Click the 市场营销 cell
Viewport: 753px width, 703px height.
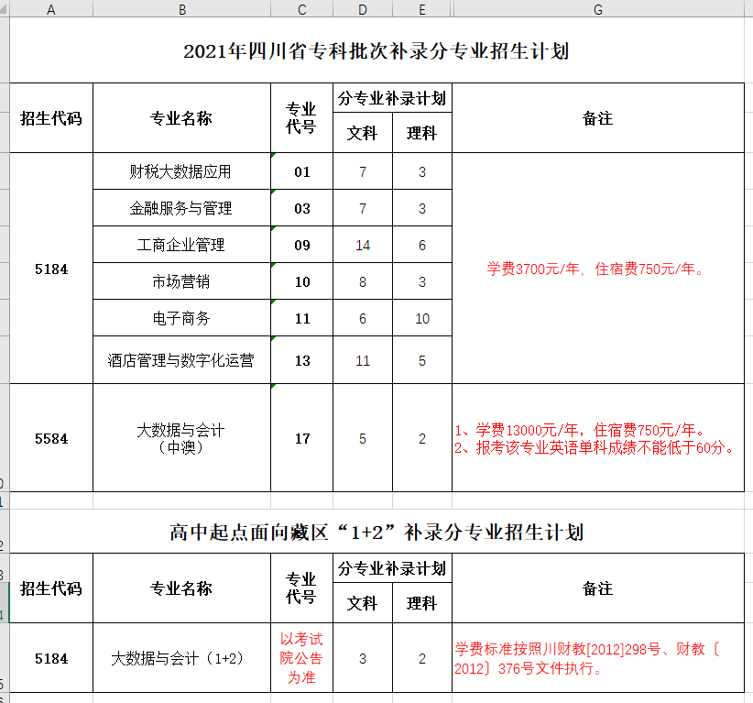tap(181, 281)
